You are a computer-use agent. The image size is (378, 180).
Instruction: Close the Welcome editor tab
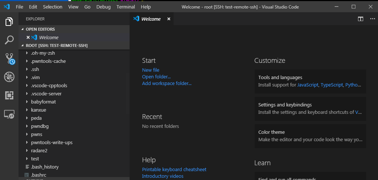169,19
